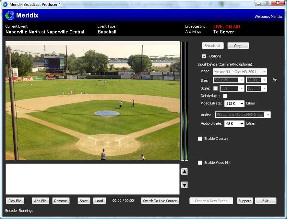Image resolution: width=287 pixels, height=219 pixels.
Task: Stop the live broadcast
Action: [x=238, y=45]
